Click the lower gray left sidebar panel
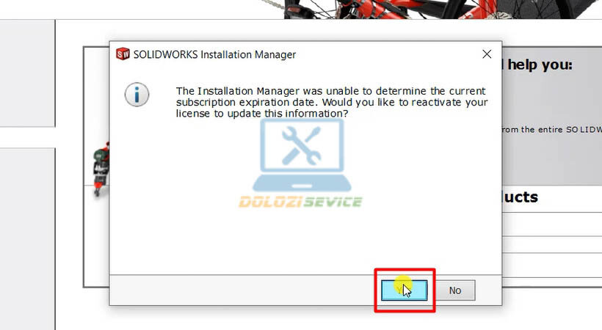The width and height of the screenshot is (602, 330). coord(28,238)
